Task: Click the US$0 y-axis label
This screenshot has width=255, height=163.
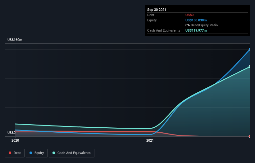Action: [x=11, y=133]
